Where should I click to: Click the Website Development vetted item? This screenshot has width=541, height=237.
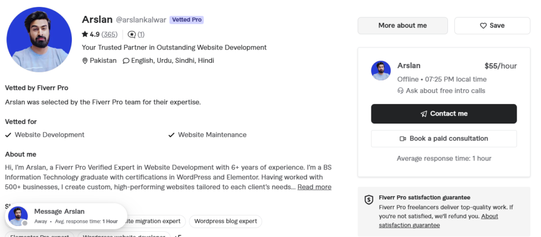(49, 135)
